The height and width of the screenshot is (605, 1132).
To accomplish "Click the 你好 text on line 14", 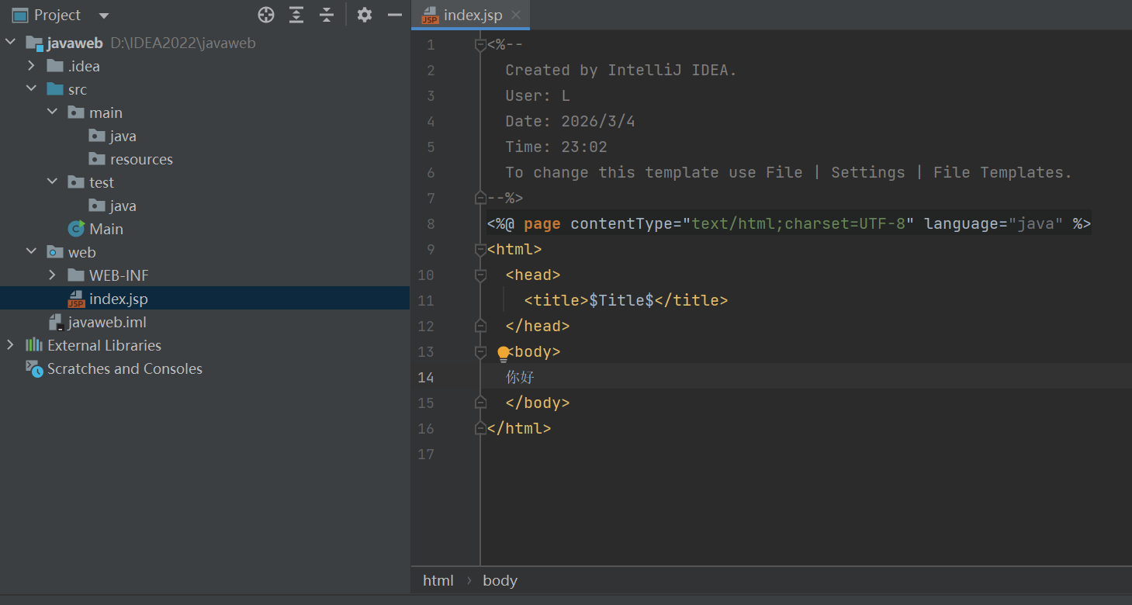I will [520, 377].
